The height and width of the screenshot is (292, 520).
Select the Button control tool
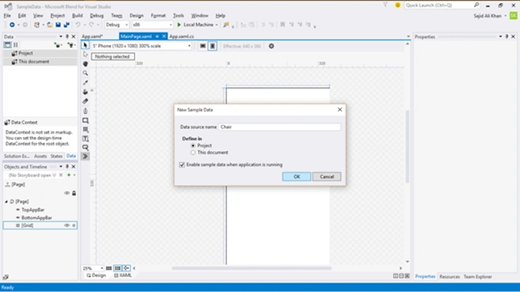pyautogui.click(x=86, y=147)
